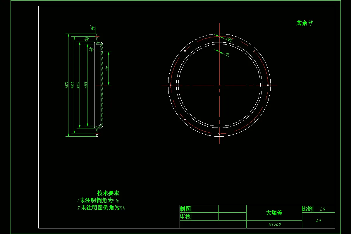Select the bolt hole at circle's right centerline
351x234 pixels.
point(268,85)
